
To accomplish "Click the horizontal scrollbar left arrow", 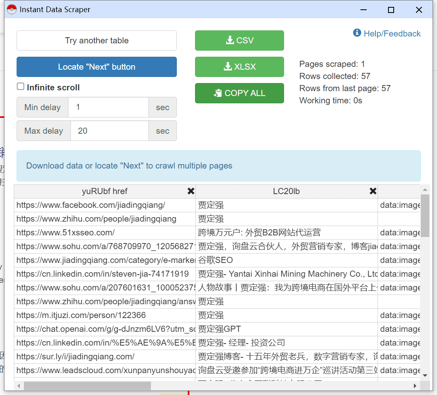I will coord(19,386).
